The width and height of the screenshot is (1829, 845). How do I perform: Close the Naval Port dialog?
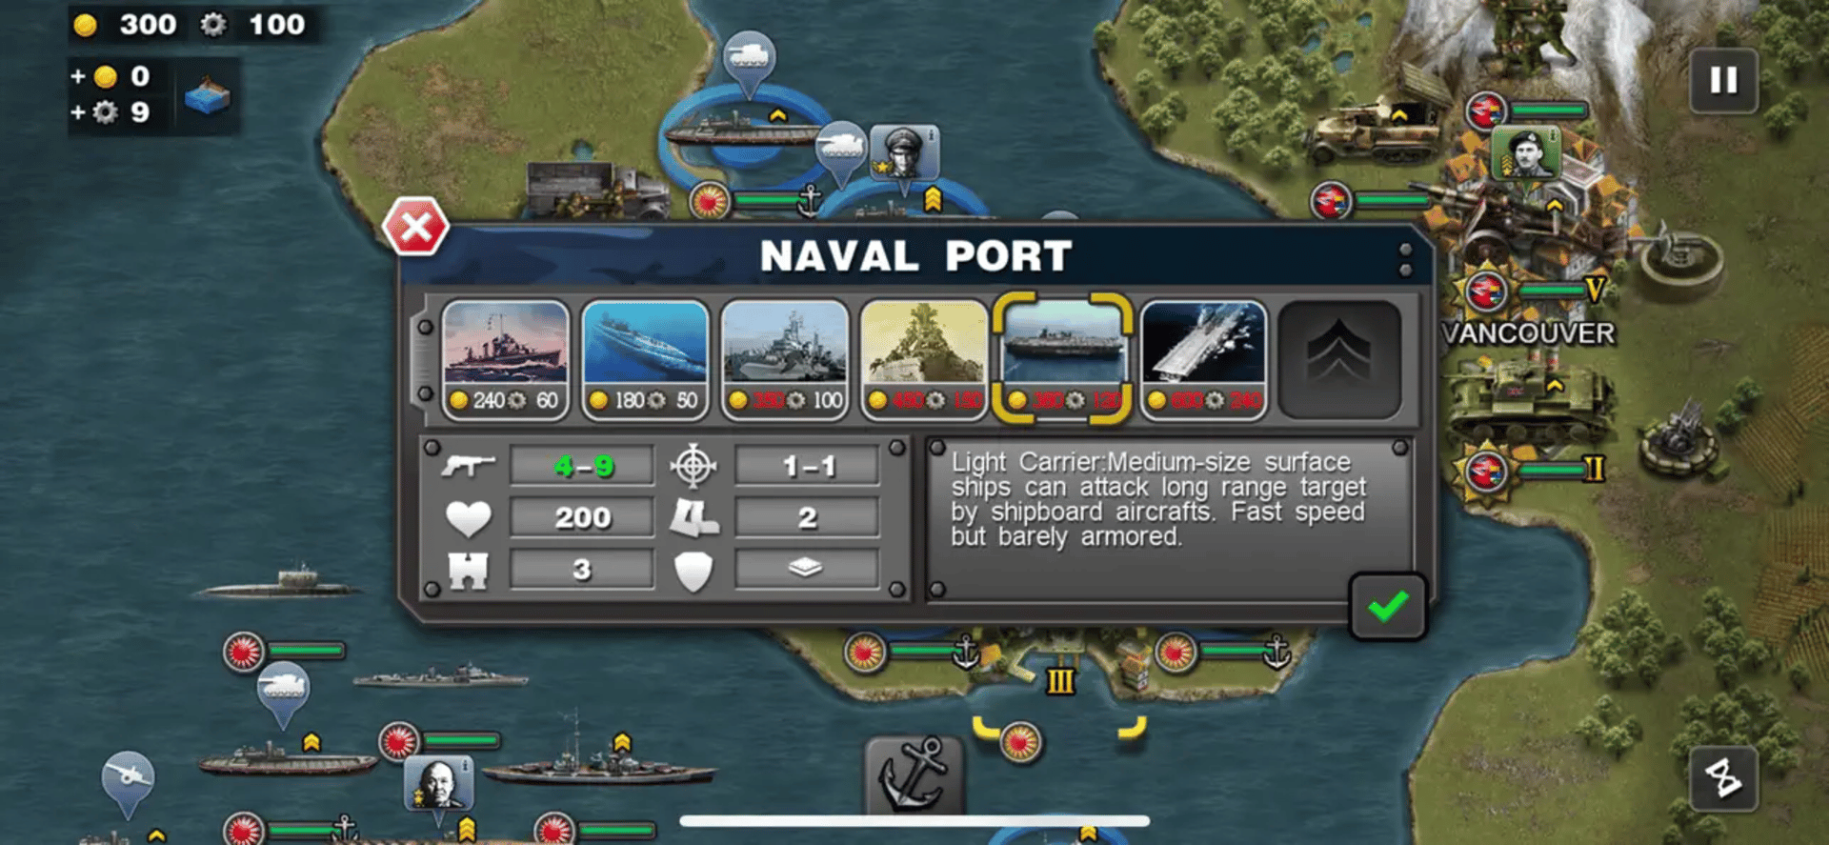point(415,228)
